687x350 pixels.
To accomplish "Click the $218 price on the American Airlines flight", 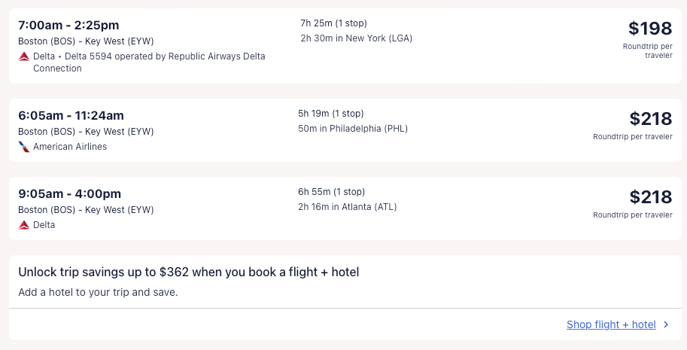I will click(x=650, y=119).
